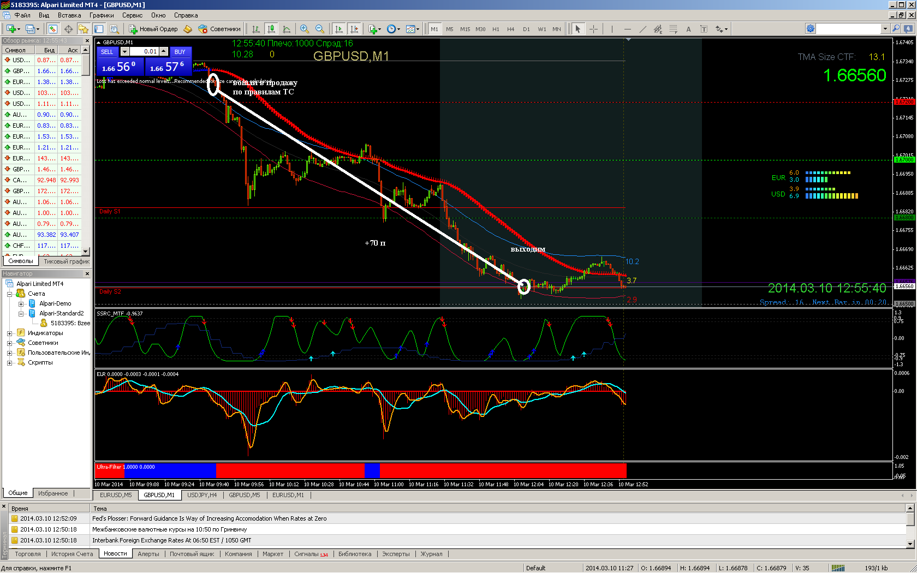This screenshot has height=573, width=917.
Task: Toggle chart auto scroll icon
Action: click(x=338, y=29)
